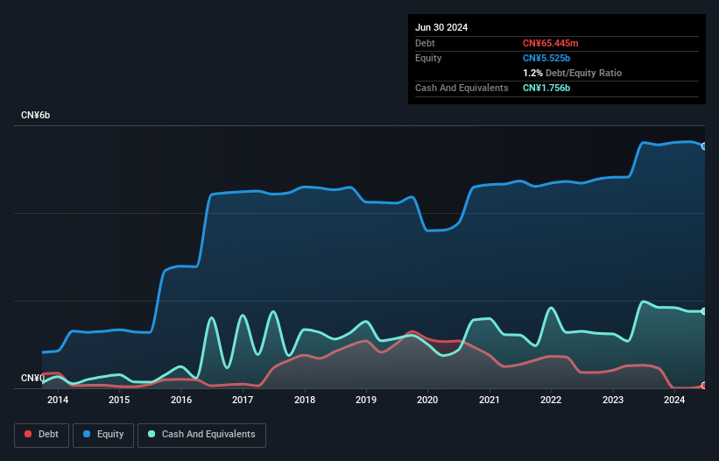Click the CN¥0 y-axis label
719x461 pixels.
click(32, 378)
